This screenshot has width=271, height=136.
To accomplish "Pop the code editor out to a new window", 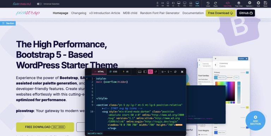I will pos(156,72).
